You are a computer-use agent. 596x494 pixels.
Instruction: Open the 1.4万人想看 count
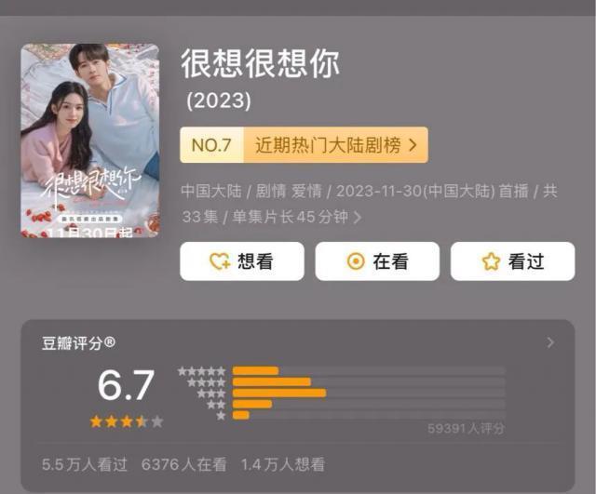point(283,465)
